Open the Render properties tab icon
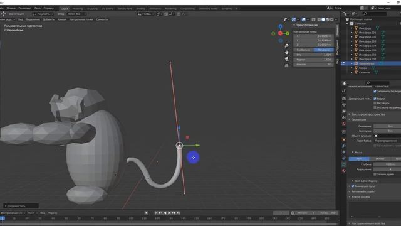Viewport: 401px width, 226px height. click(344, 99)
